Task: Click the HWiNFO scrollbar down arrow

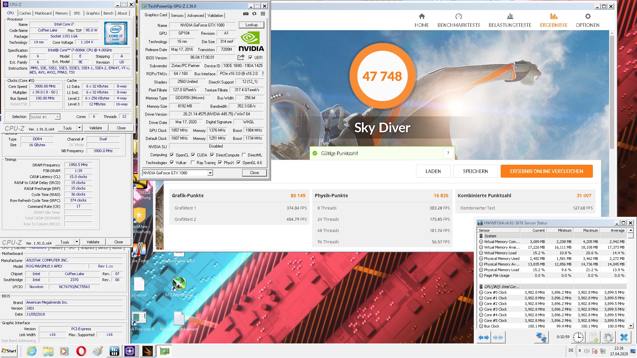Action: [631, 326]
